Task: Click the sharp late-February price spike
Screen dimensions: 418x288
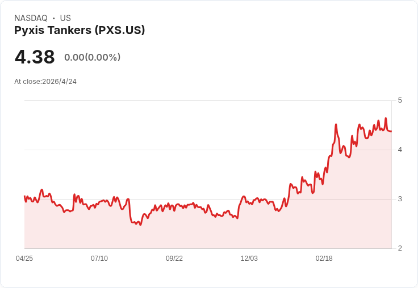Action: point(336,124)
